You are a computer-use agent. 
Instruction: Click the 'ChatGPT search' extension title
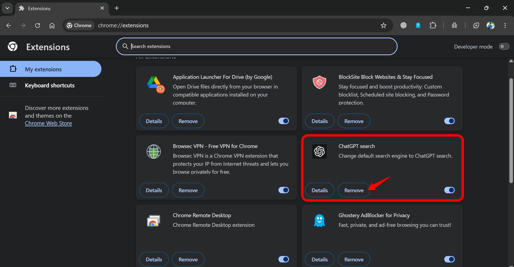(357, 146)
